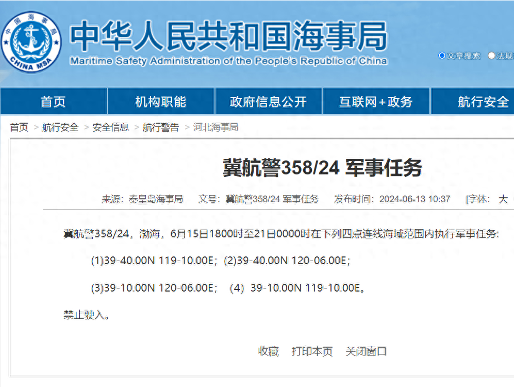Open the 政府信息公开 navigation tab
Viewport: 514px width, 387px height.
[x=268, y=102]
